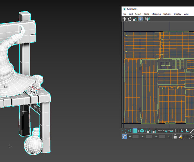The height and width of the screenshot is (162, 194).
Task: Click the V coordinate input field
Action: [149, 137]
